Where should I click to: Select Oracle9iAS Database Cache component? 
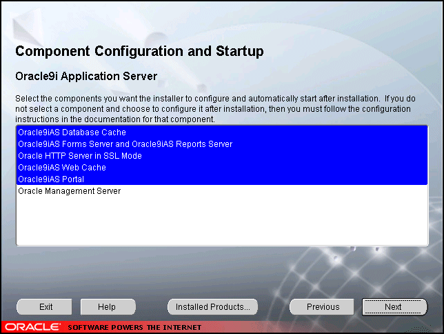click(222, 132)
